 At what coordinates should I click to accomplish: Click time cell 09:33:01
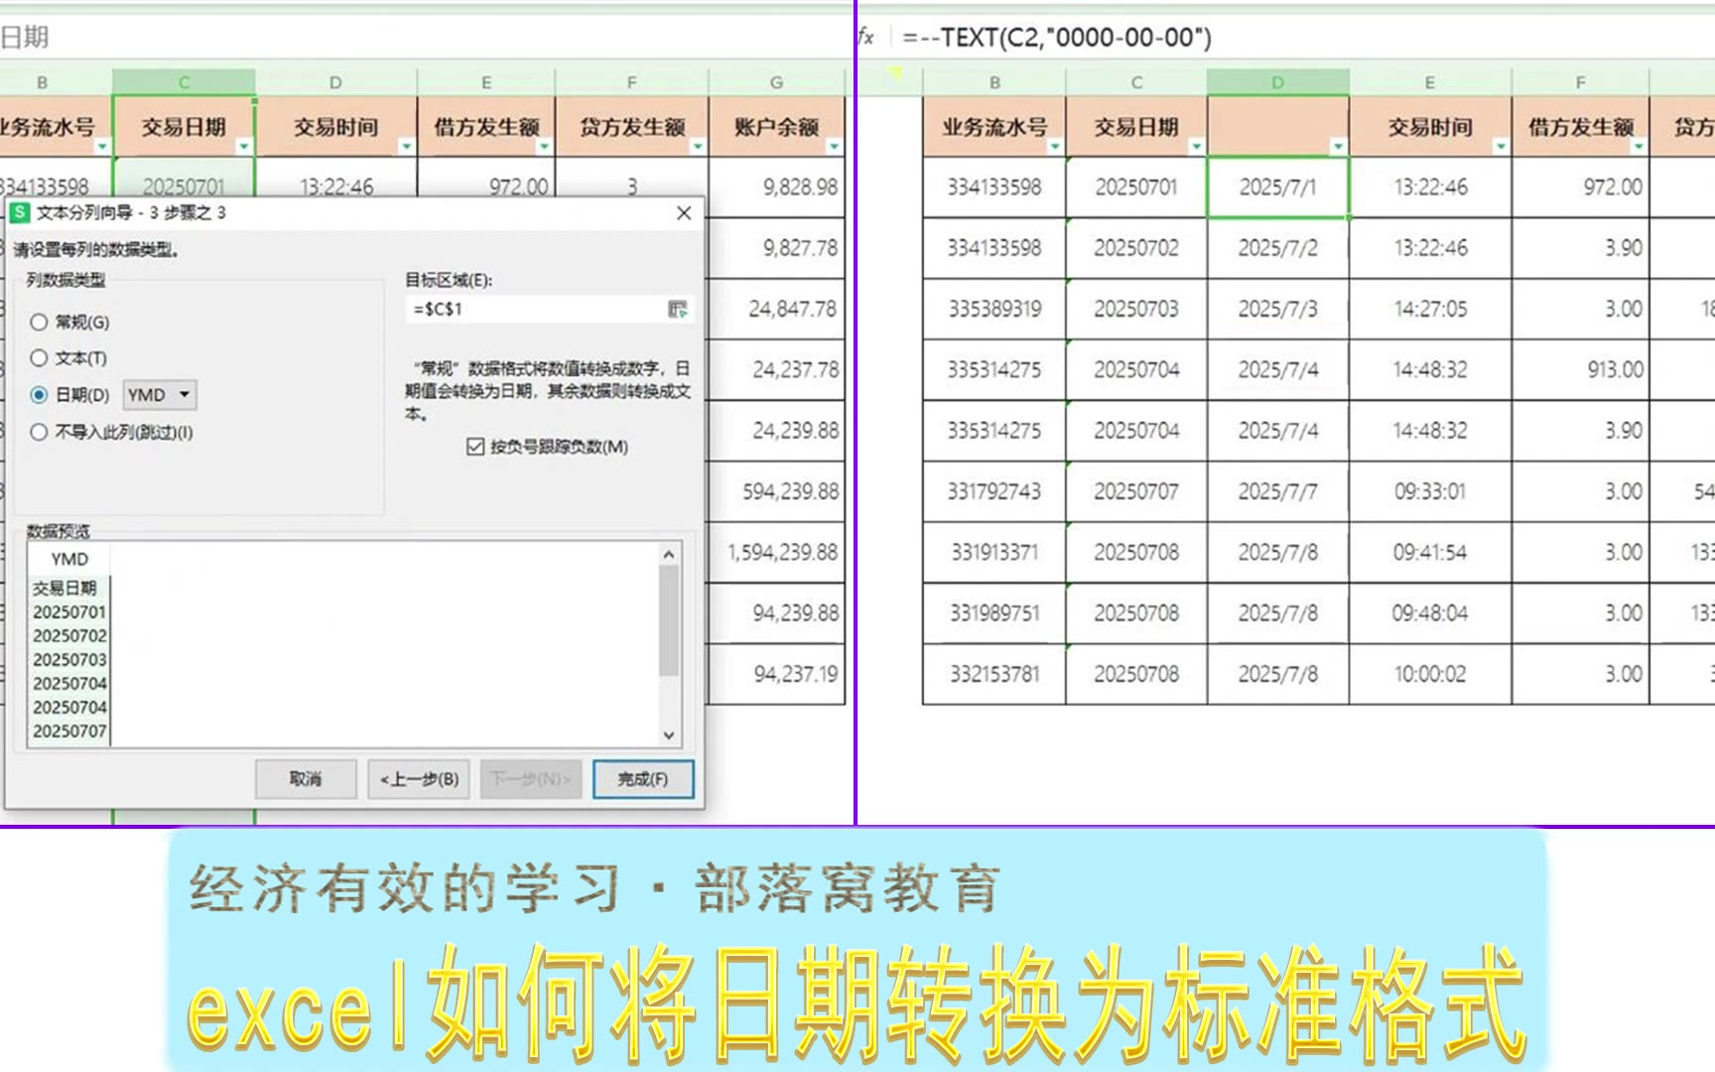coord(1430,491)
